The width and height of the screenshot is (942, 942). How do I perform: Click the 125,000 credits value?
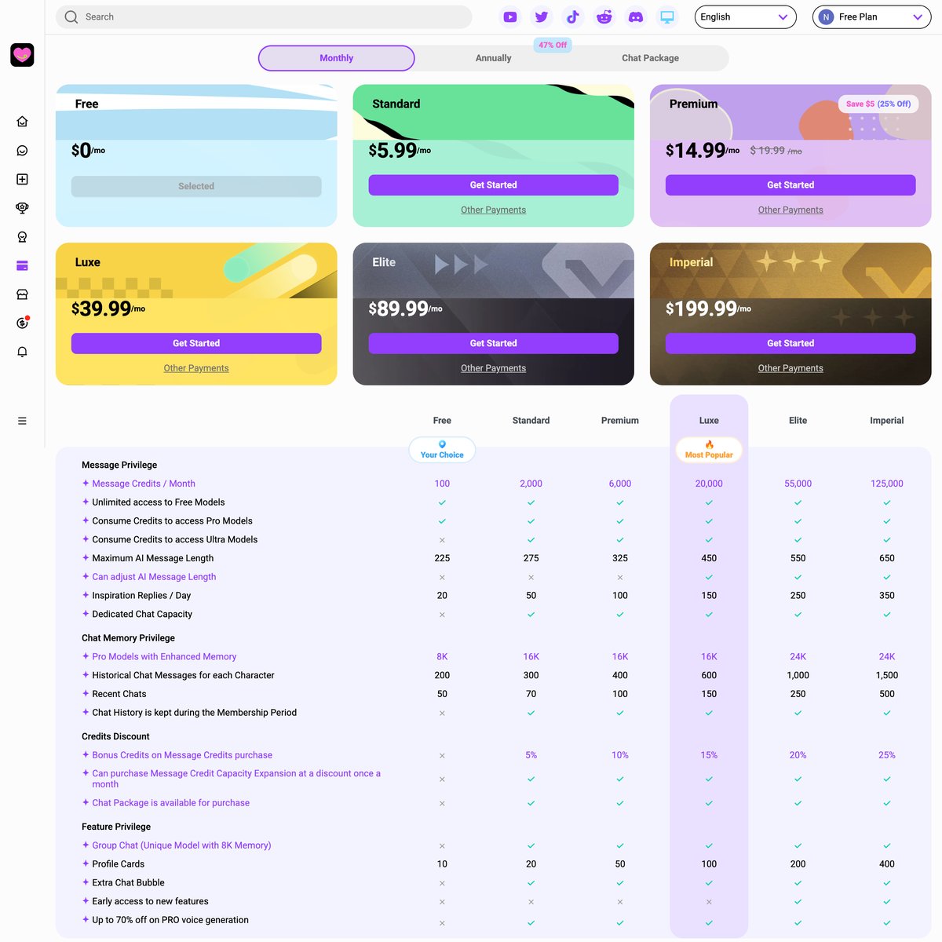click(887, 484)
